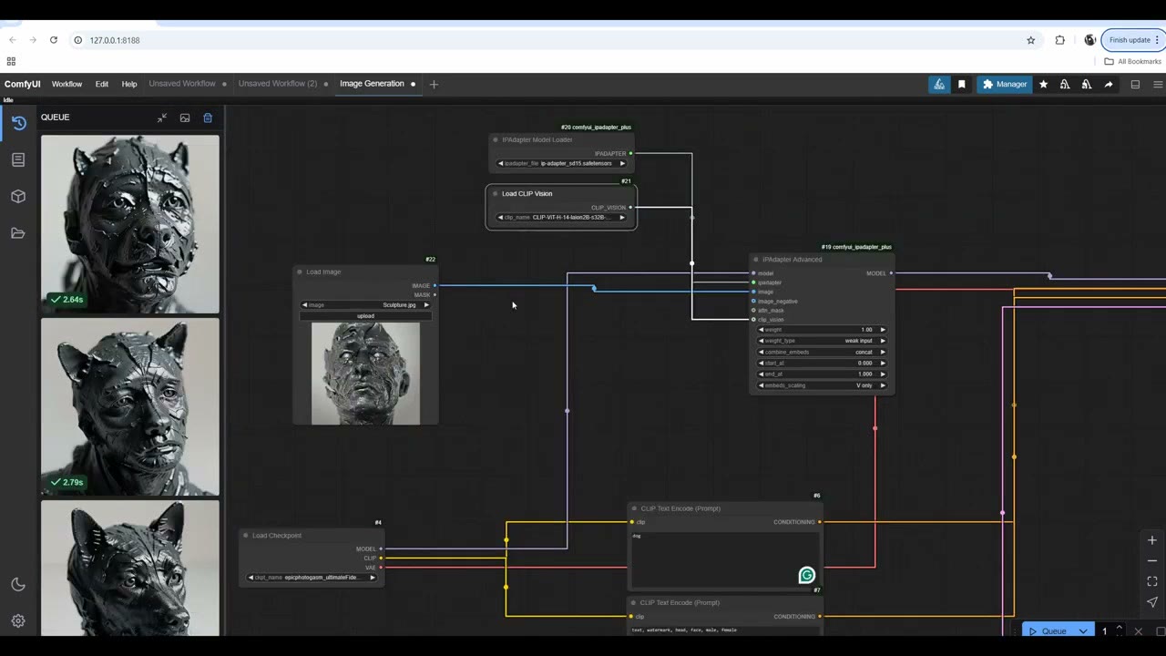Click the star icon beside Manager
Image resolution: width=1166 pixels, height=656 pixels.
1043,84
